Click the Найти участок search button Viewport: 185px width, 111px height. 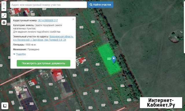100,5
